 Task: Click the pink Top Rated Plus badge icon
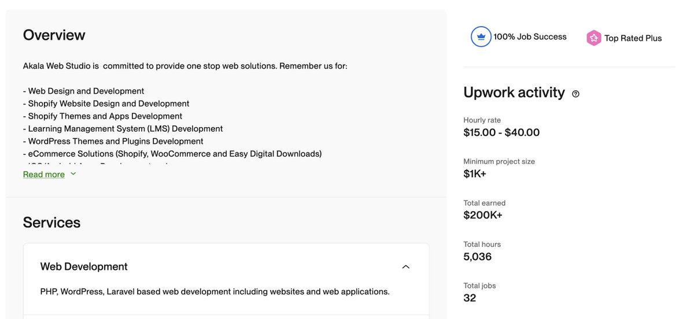[594, 38]
